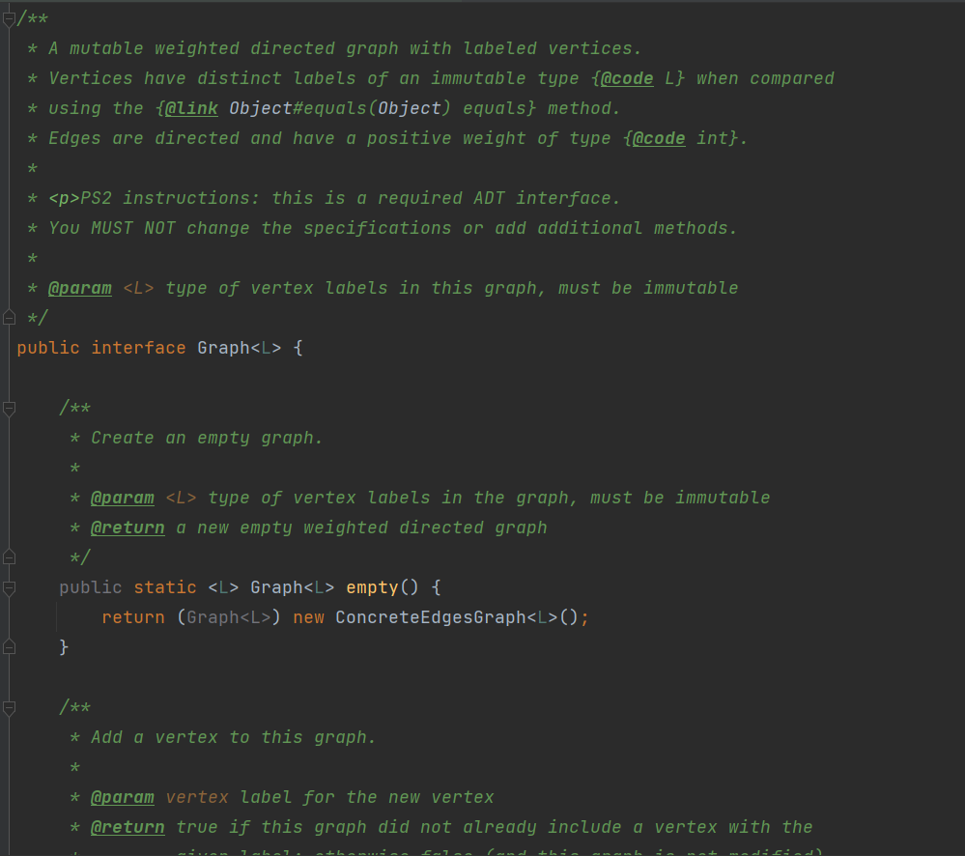The image size is (965, 856).
Task: Click the @param tag above the vertex label
Action: (x=123, y=797)
